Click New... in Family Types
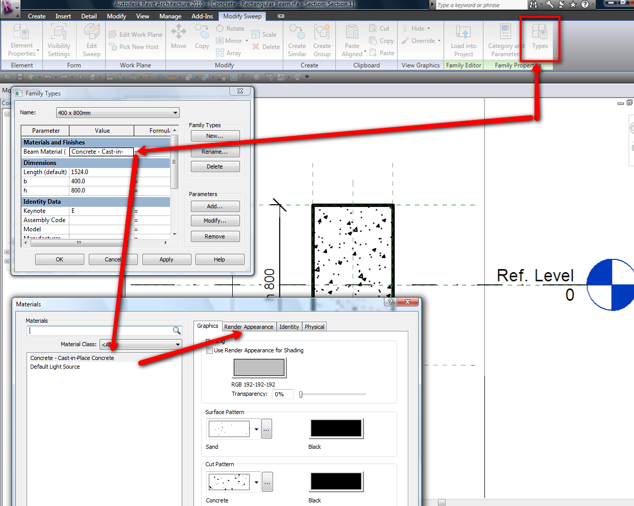This screenshot has width=634, height=506. coord(215,136)
